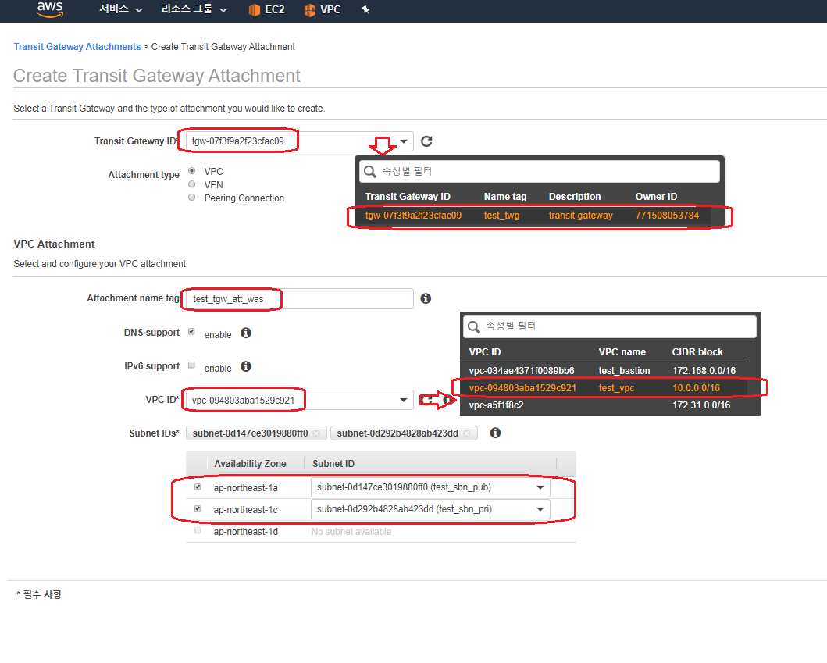The height and width of the screenshot is (663, 827).
Task: Click VPC name column header
Action: click(622, 352)
